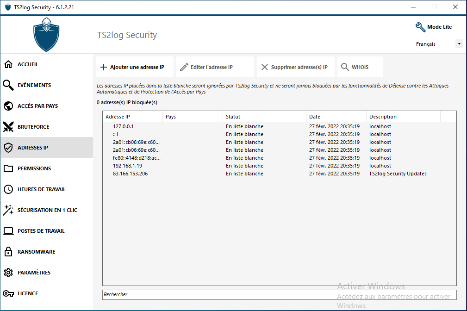Click En liste blanche for 192.168.1.19
Image resolution: width=467 pixels, height=311 pixels.
(244, 166)
